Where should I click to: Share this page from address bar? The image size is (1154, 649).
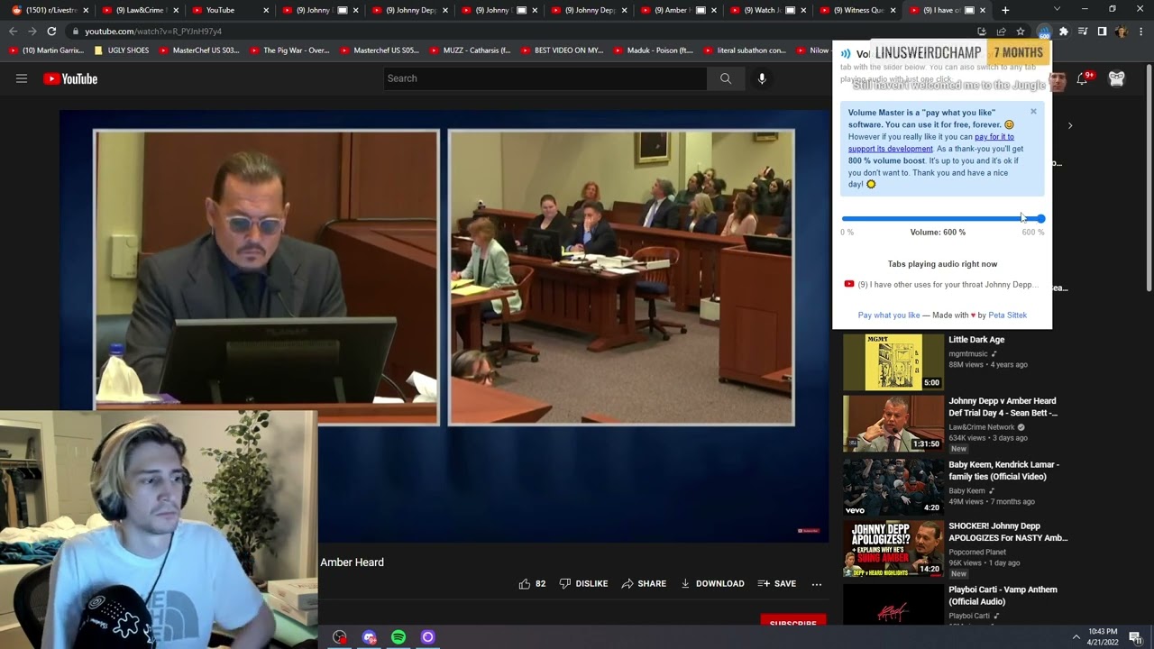point(1002,32)
